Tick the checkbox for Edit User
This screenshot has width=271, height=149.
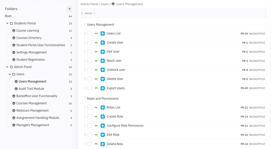90,52
